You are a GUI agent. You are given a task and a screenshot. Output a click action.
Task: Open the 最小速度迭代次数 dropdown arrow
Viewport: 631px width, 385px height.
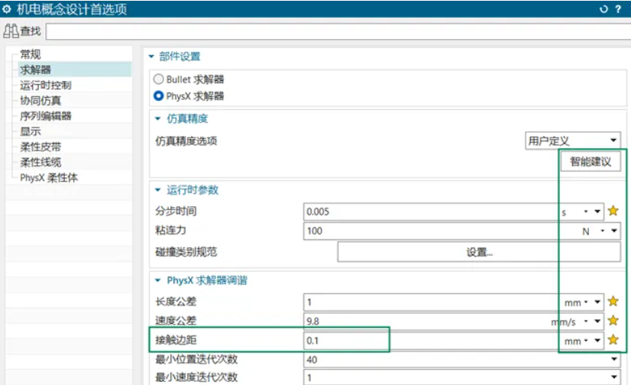point(614,377)
